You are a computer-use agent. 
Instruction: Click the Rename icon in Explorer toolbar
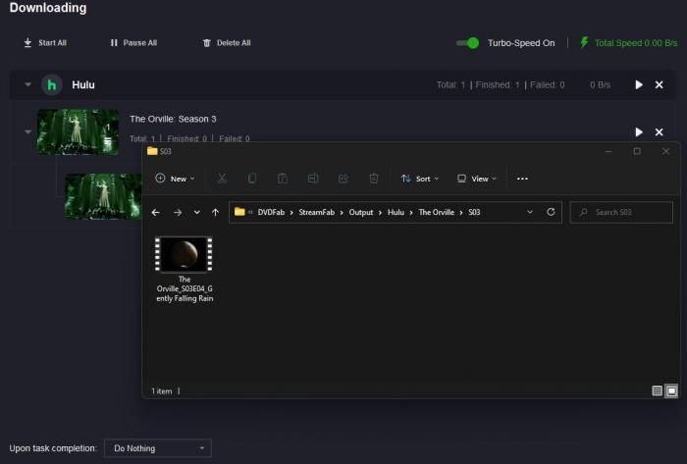point(313,179)
